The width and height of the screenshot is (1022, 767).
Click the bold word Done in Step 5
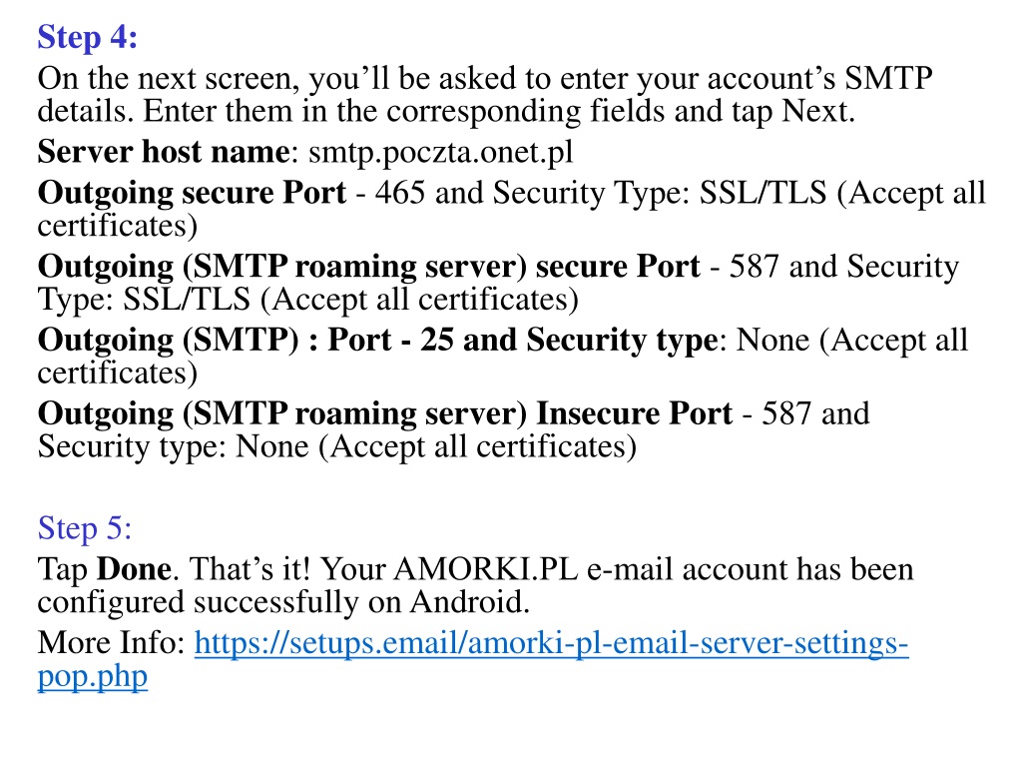coord(135,569)
